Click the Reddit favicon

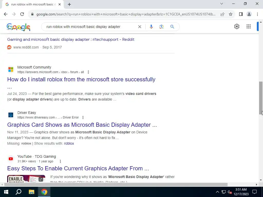[9, 47]
